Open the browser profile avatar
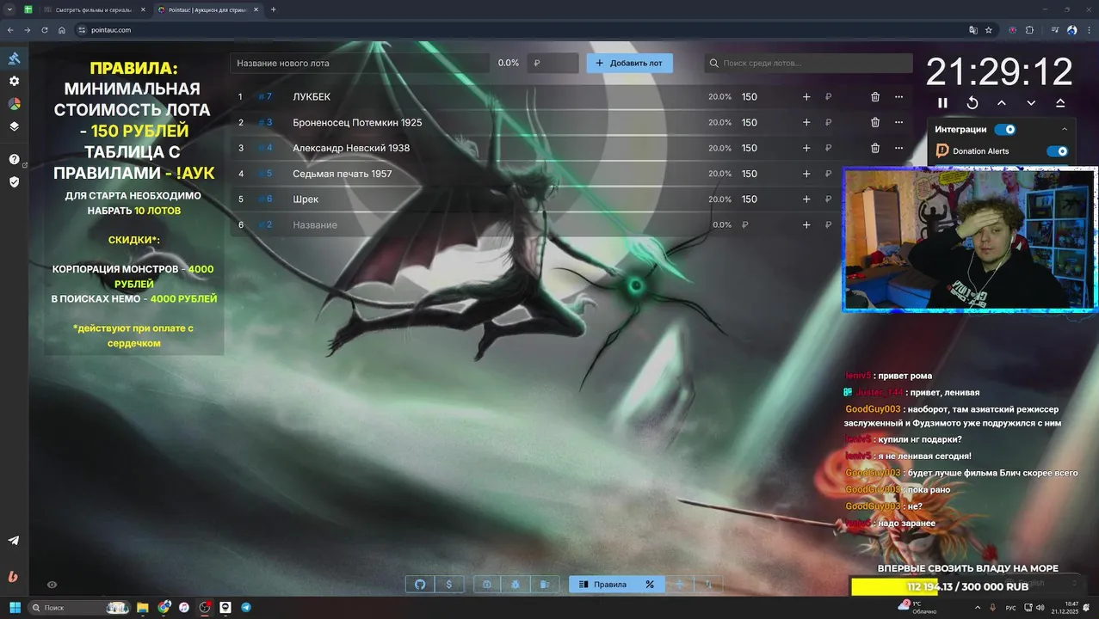 tap(1072, 30)
